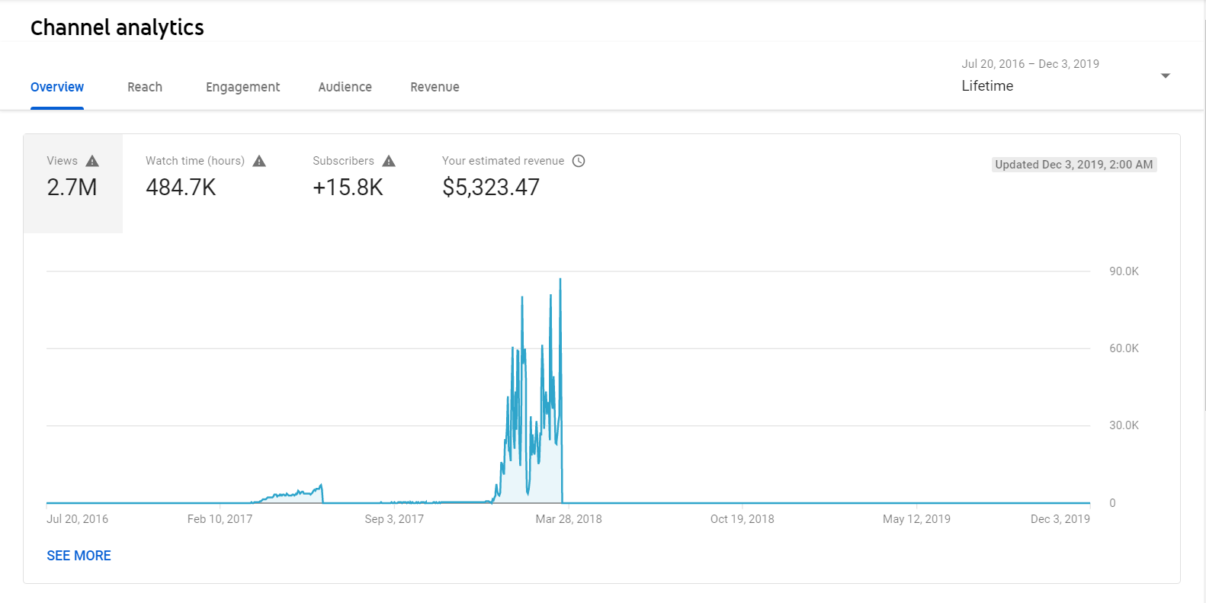This screenshot has height=603, width=1206.
Task: Click the Sep 3, 2017 axis label
Action: (x=394, y=519)
